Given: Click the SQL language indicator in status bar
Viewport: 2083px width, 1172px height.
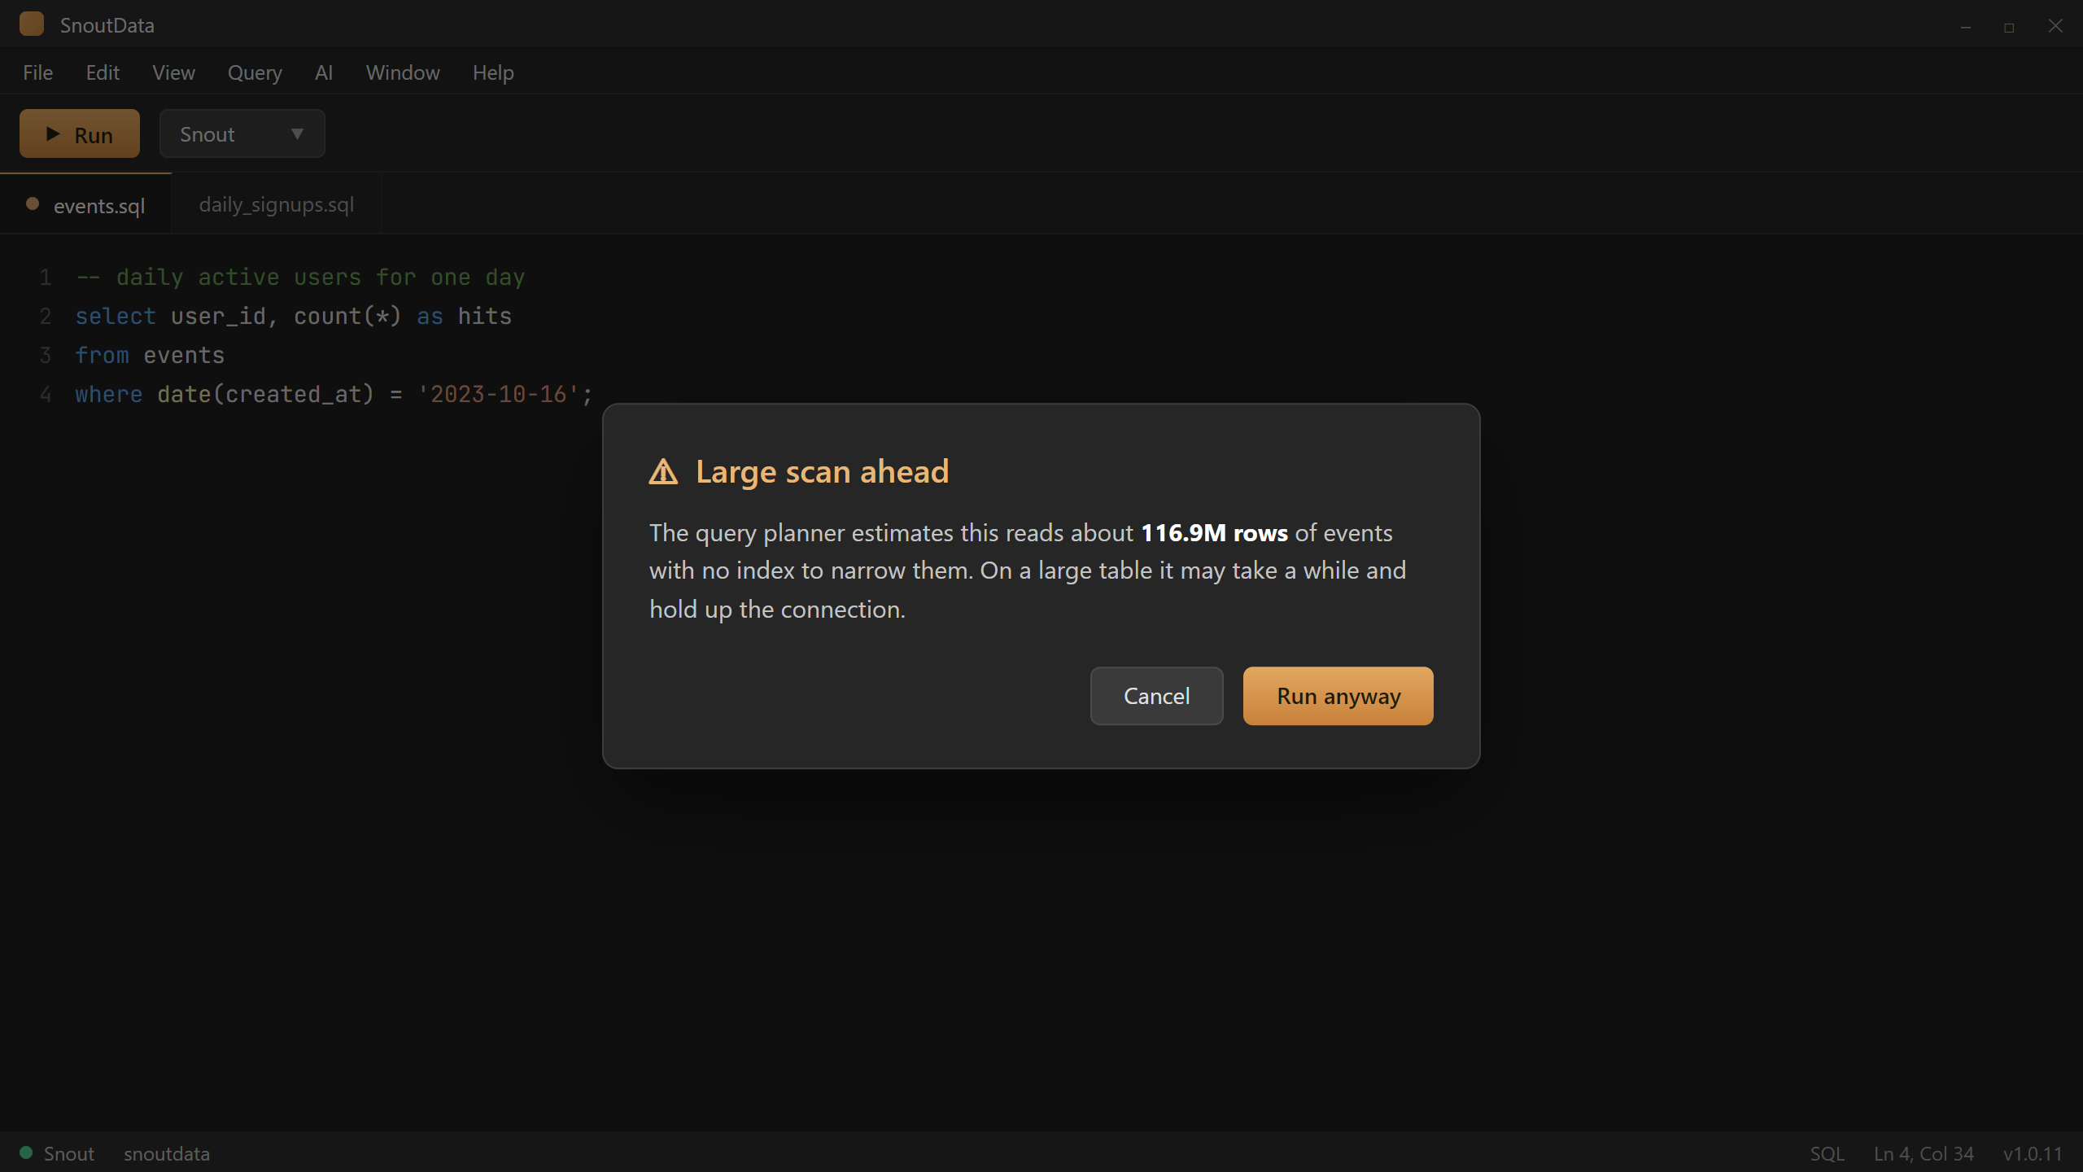Looking at the screenshot, I should [x=1827, y=1153].
